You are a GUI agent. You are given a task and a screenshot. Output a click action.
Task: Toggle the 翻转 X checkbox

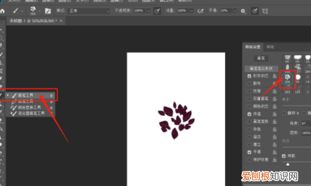[x=284, y=113]
